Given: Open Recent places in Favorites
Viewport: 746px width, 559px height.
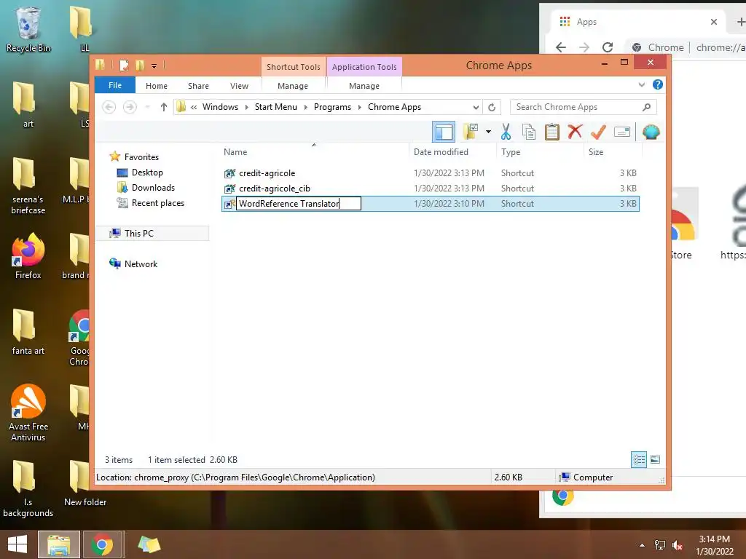Looking at the screenshot, I should click(157, 203).
